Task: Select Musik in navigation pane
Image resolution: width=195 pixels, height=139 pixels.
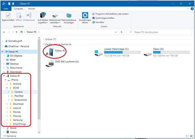Action: point(13,128)
